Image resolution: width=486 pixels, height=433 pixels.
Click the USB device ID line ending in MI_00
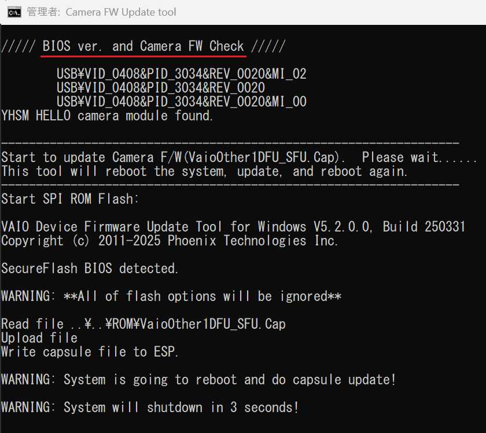pos(181,102)
